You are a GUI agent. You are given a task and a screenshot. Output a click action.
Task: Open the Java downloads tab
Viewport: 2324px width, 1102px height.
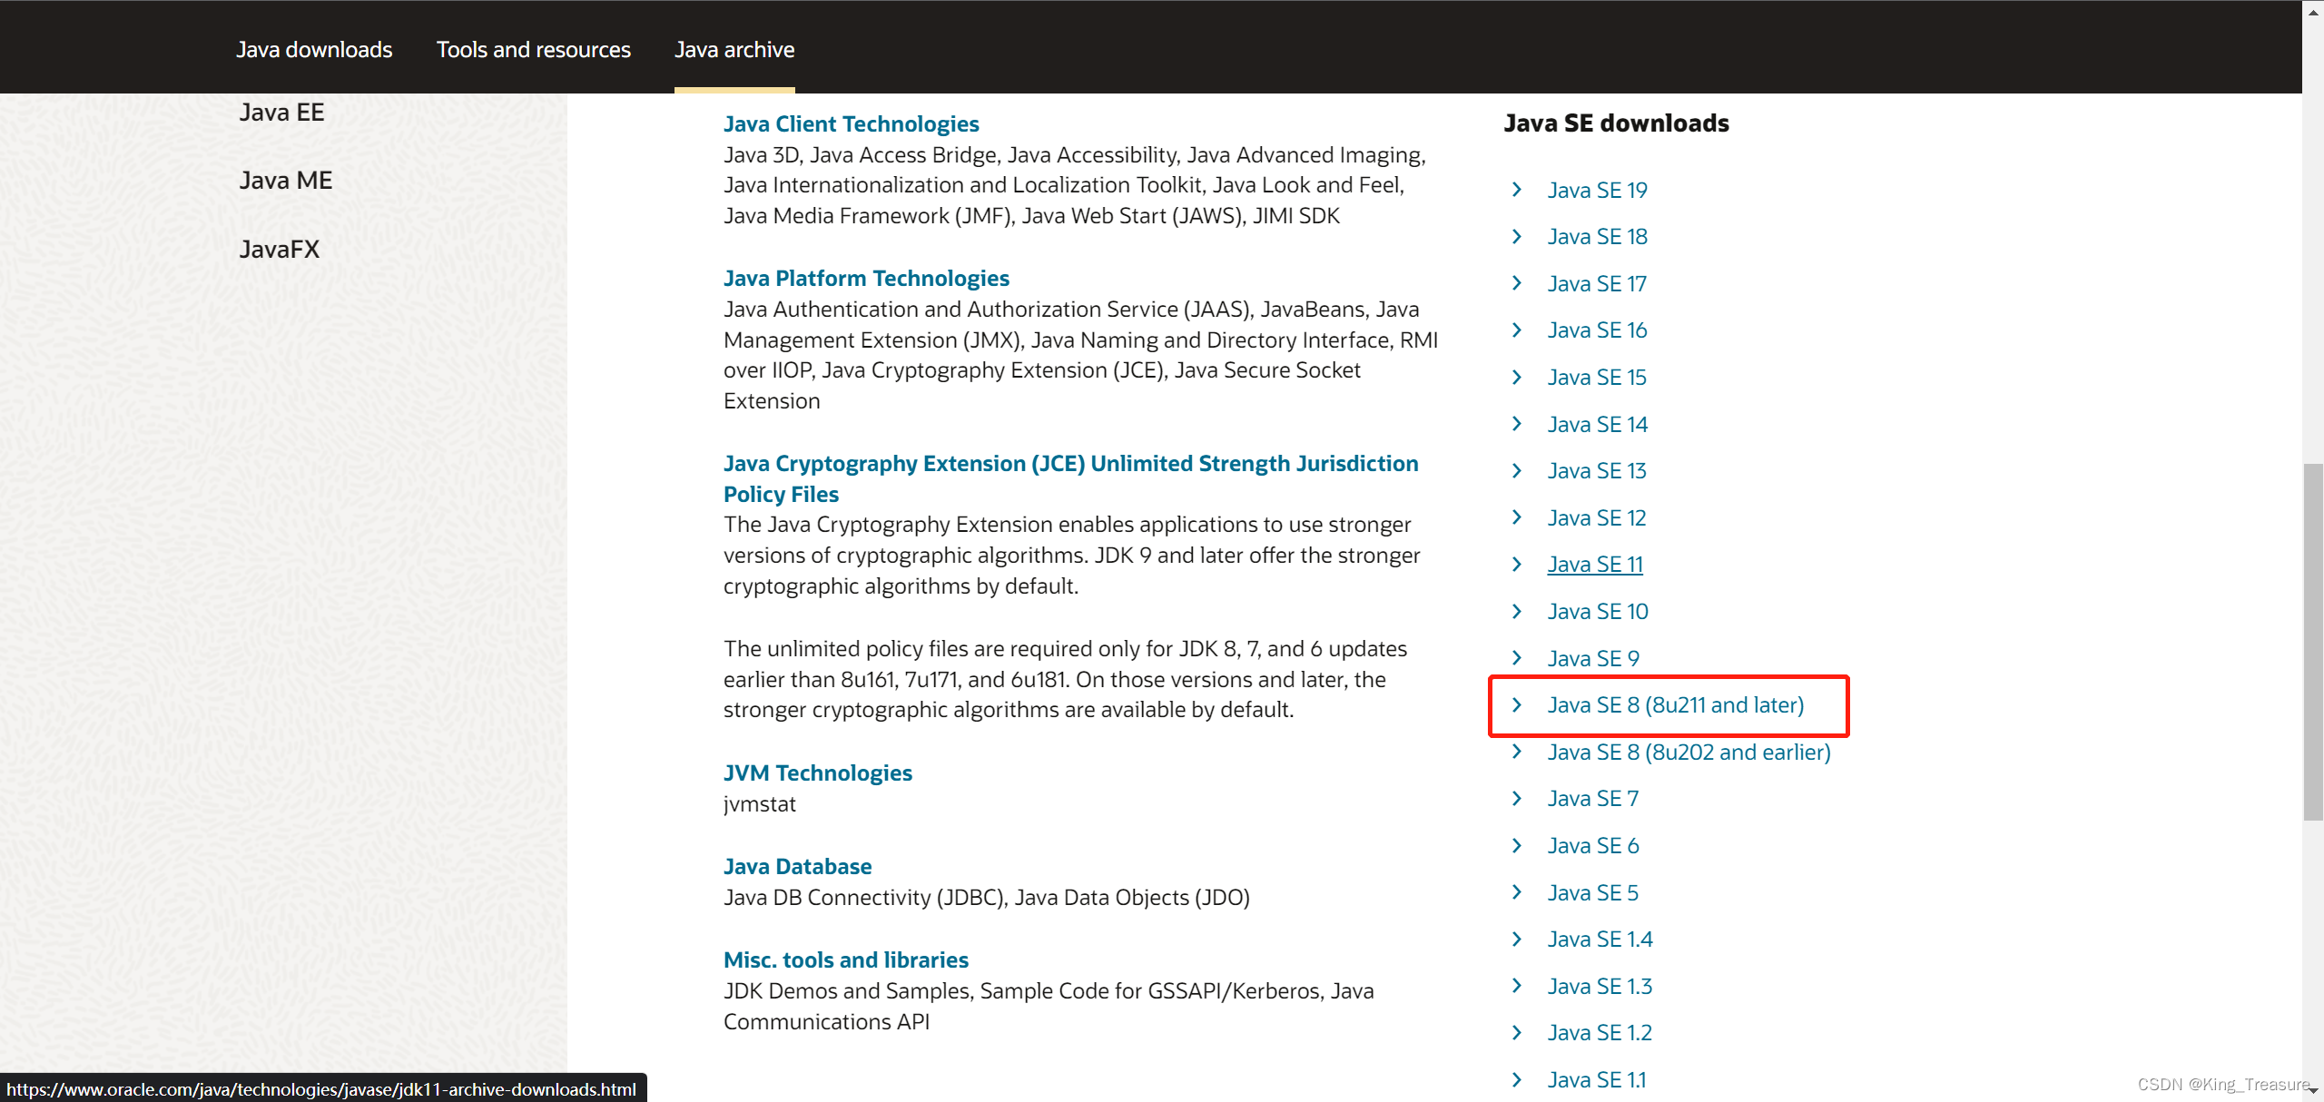[x=314, y=50]
